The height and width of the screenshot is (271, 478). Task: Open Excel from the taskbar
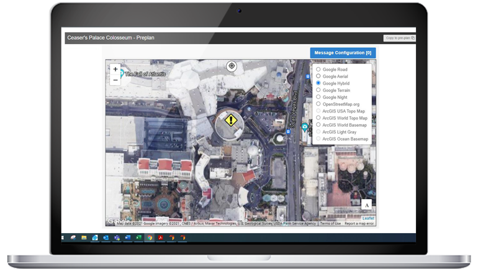pos(138,237)
